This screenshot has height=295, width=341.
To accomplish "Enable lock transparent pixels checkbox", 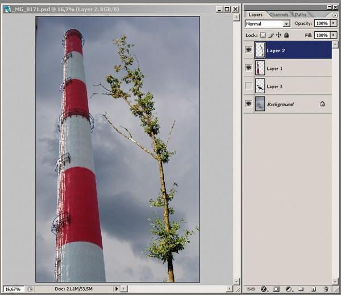I will (x=263, y=35).
